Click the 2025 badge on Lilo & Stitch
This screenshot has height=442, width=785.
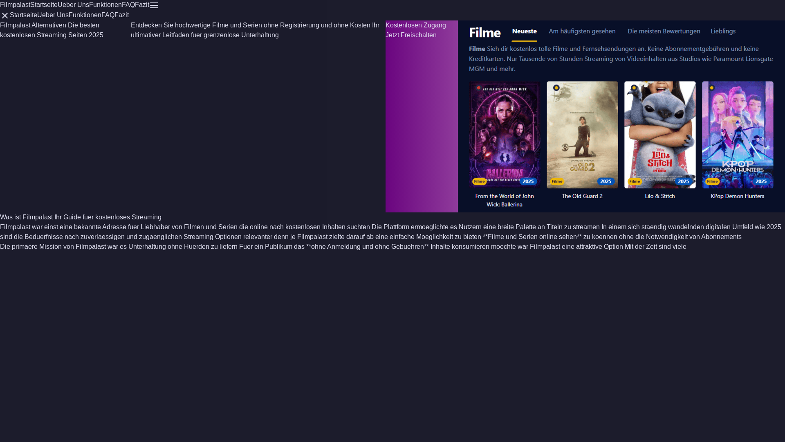pos(684,181)
